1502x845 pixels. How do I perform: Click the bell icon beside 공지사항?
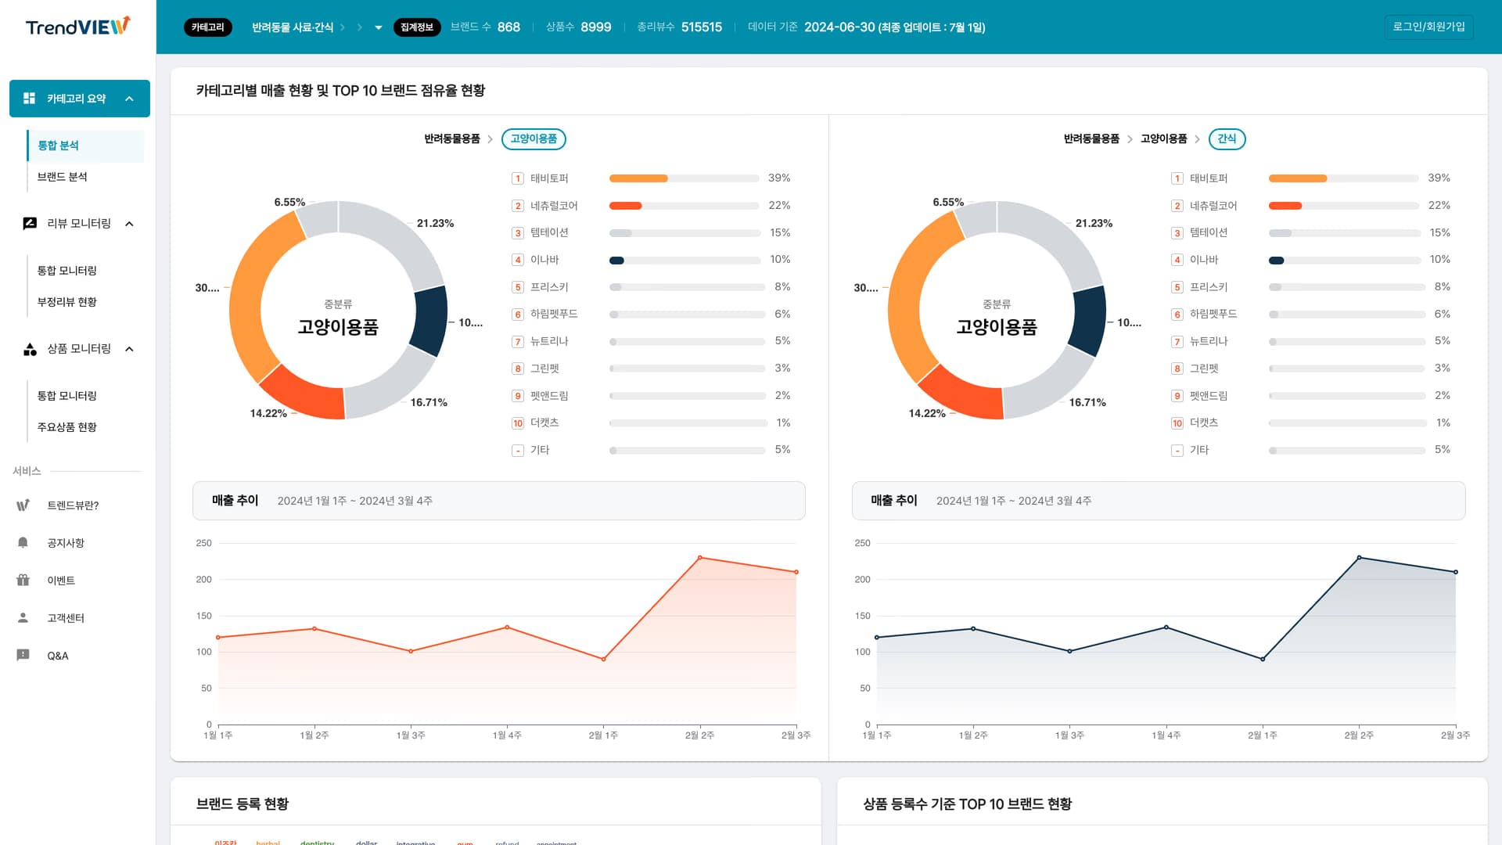coord(23,543)
